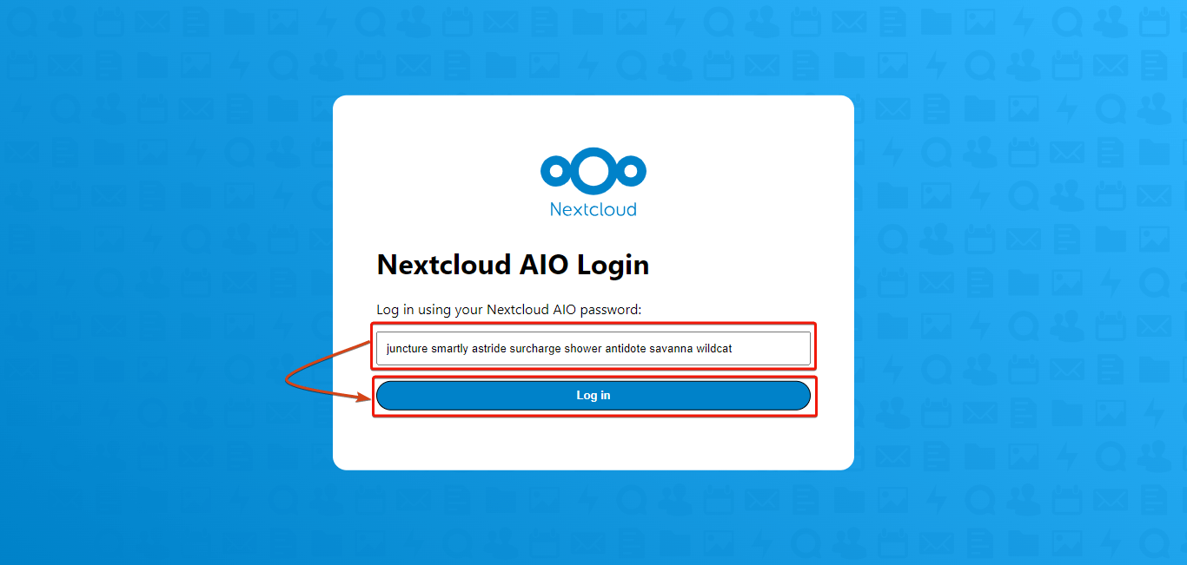Click the word 'Login' in the heading
The height and width of the screenshot is (565, 1187).
pos(613,265)
